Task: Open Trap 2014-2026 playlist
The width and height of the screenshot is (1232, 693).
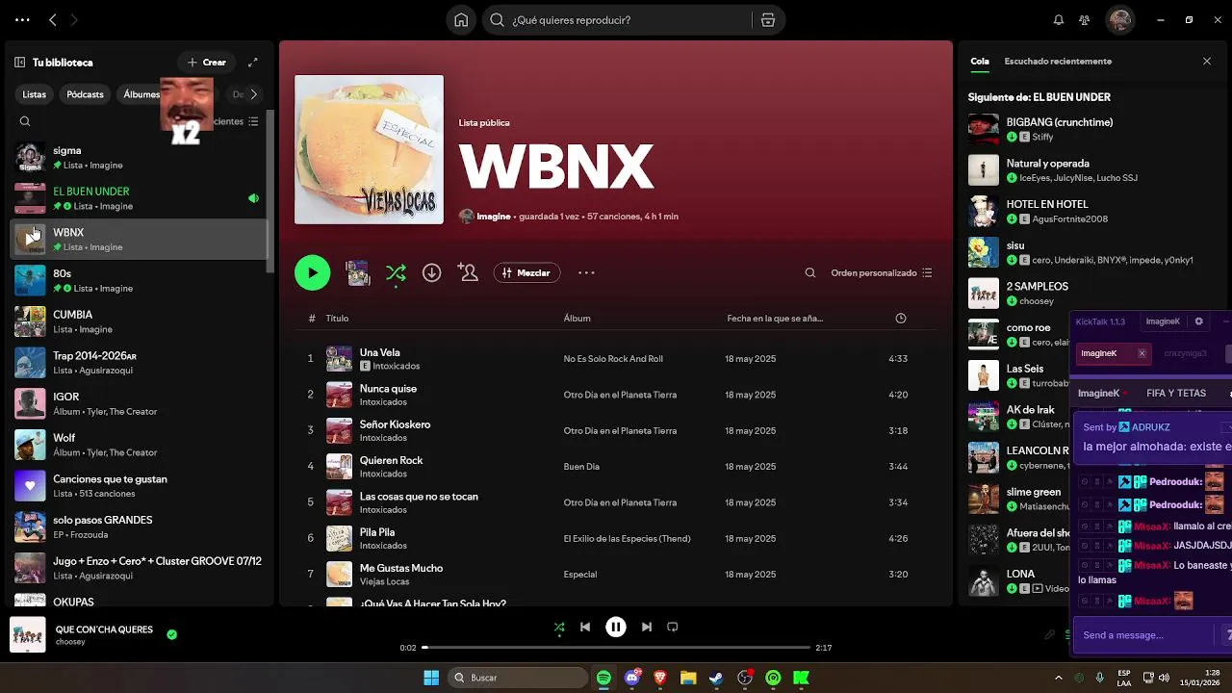Action: coord(140,363)
